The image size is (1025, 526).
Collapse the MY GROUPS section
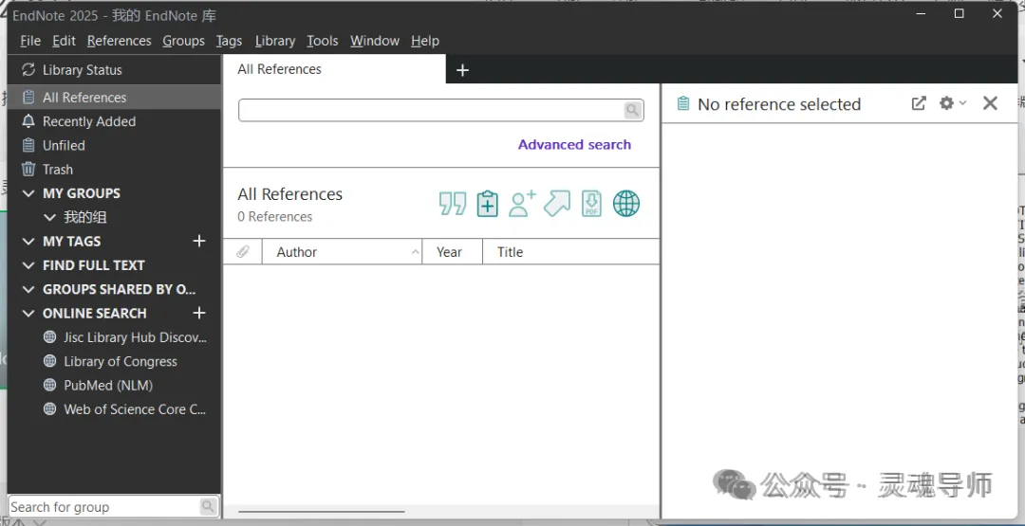coord(28,194)
